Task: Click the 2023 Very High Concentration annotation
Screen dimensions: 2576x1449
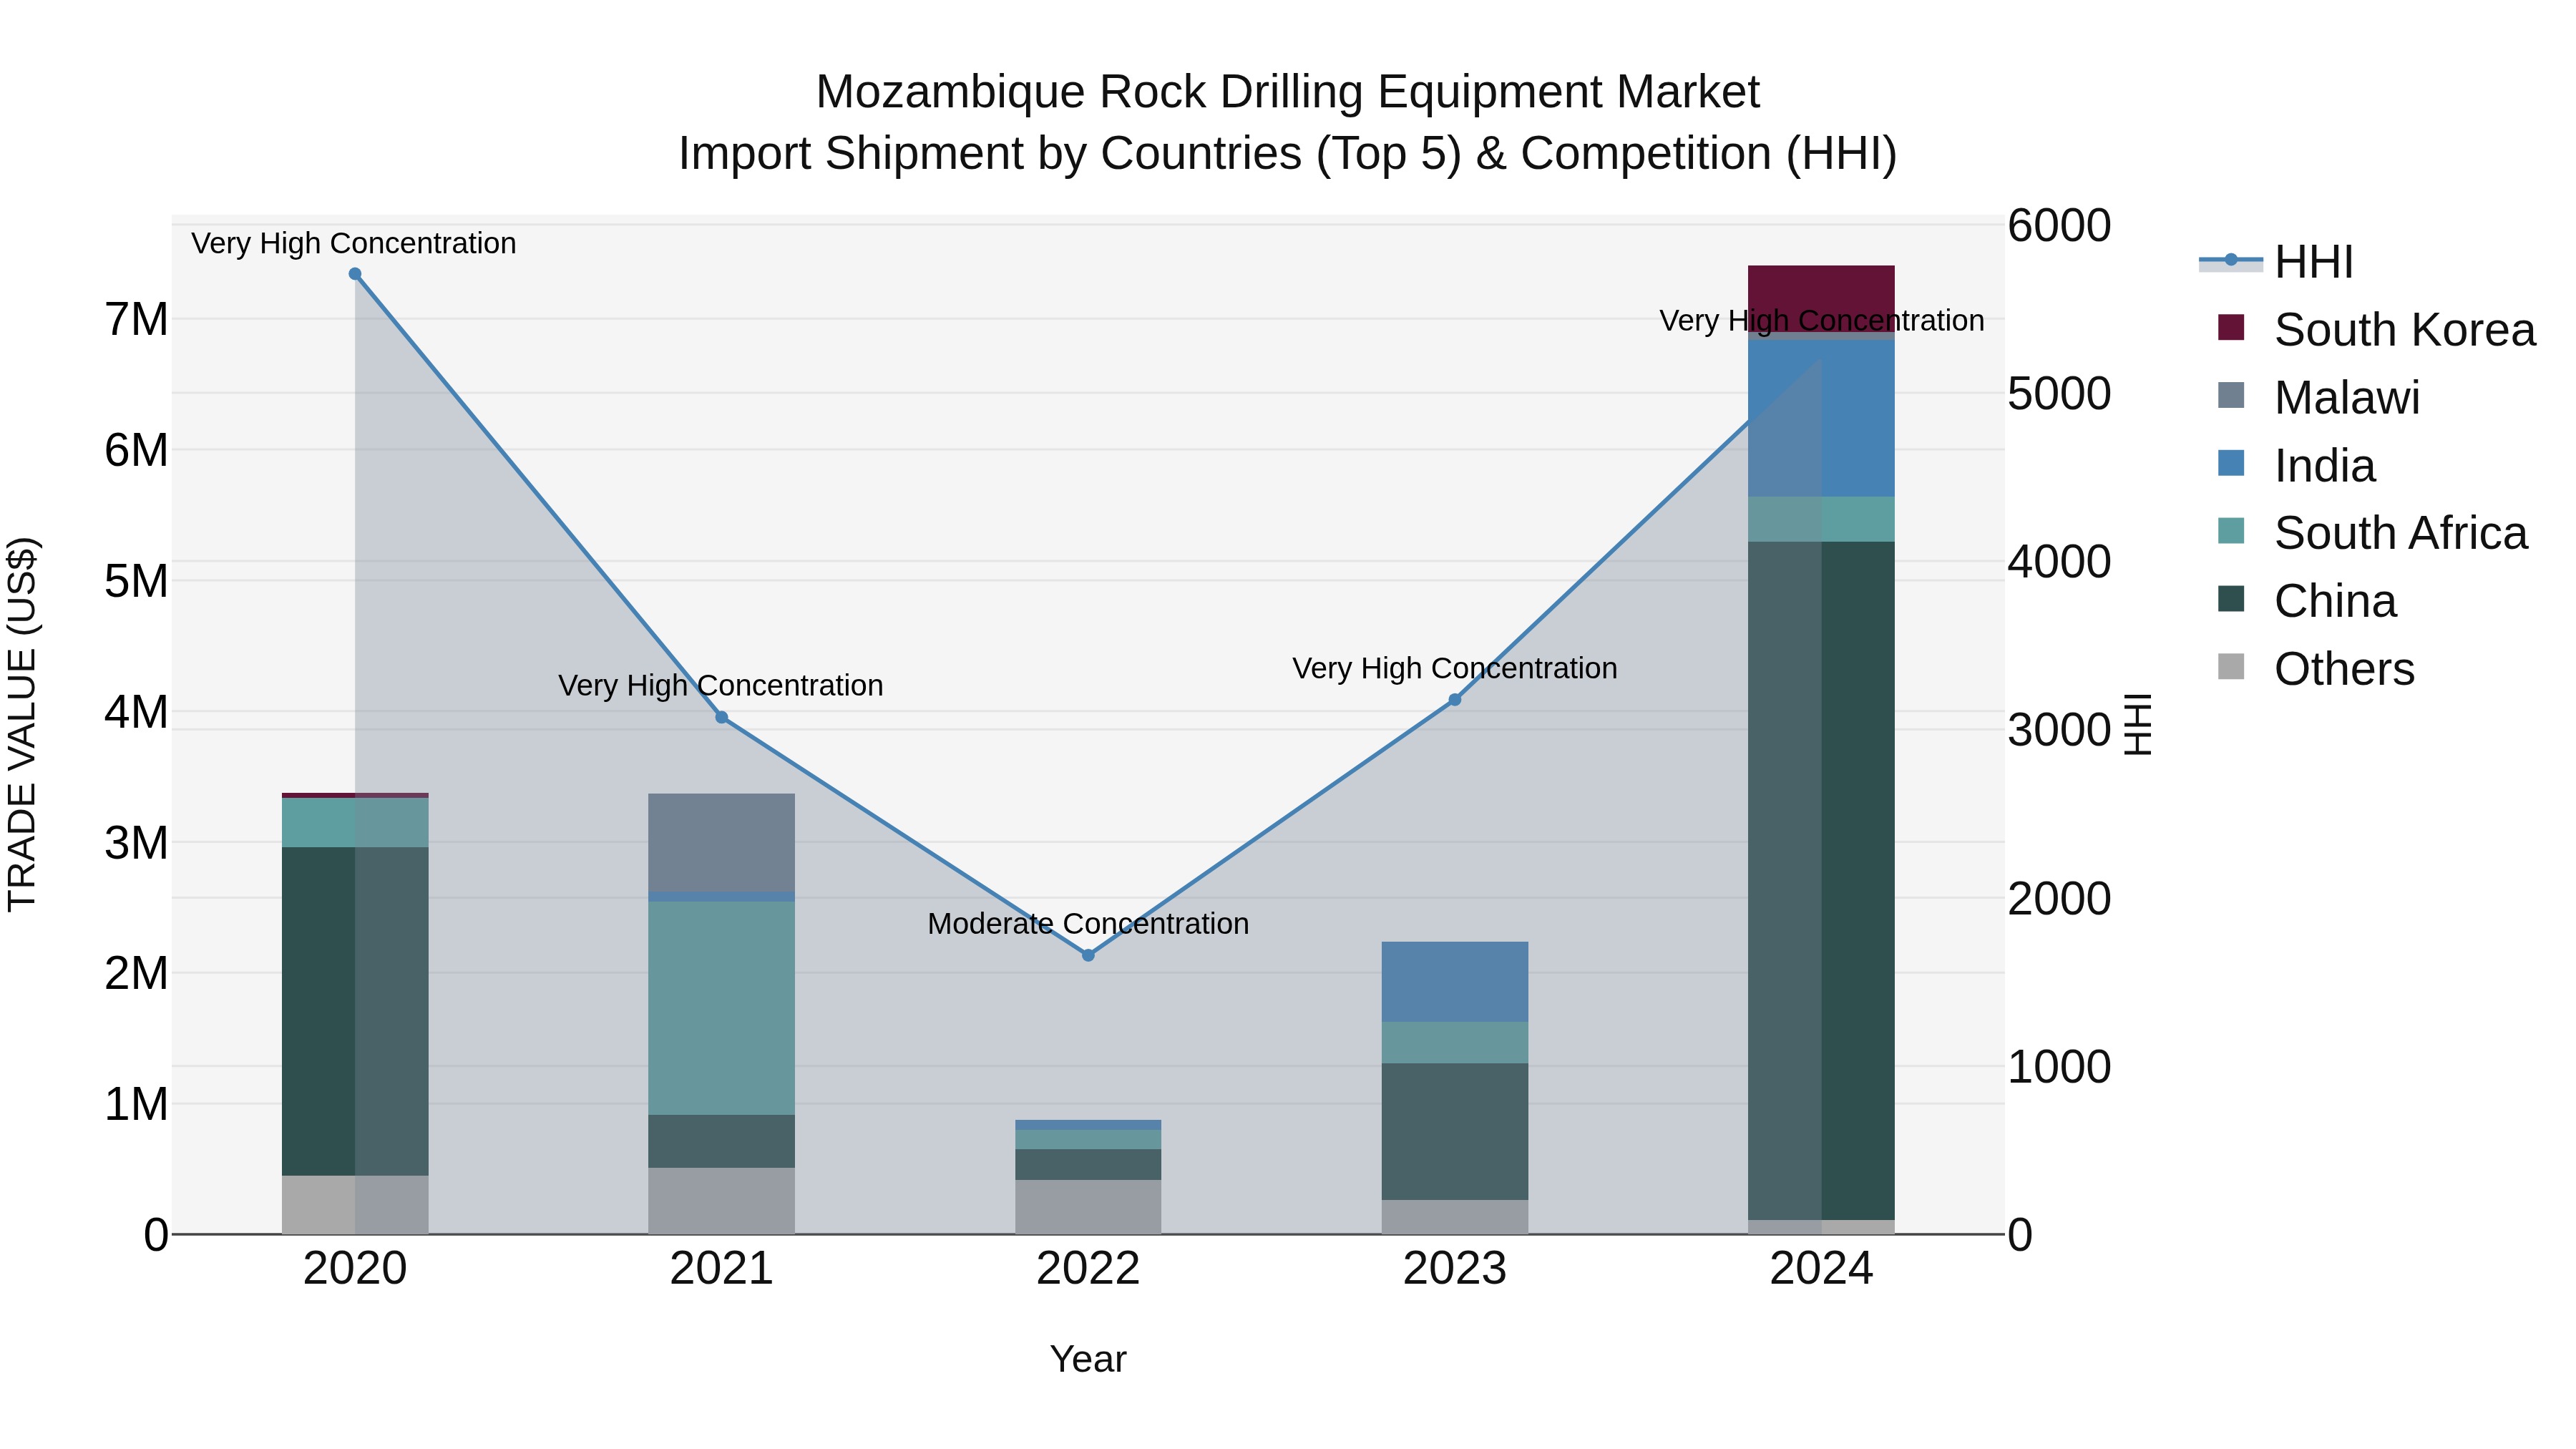Action: tap(1455, 668)
